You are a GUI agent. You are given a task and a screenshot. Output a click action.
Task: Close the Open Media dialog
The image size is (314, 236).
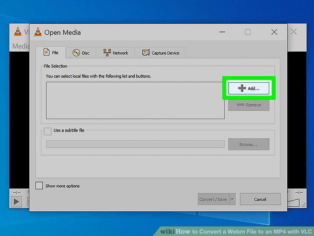click(274, 32)
